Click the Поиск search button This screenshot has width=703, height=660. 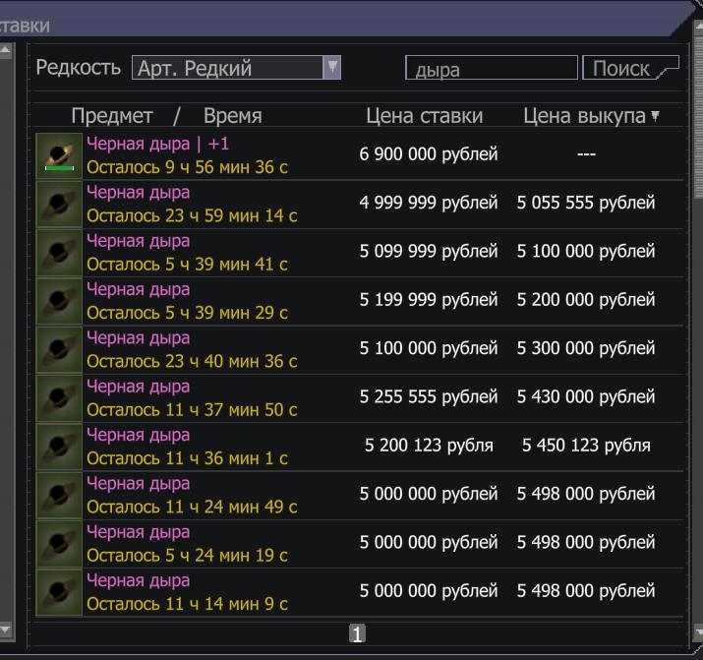click(x=627, y=69)
